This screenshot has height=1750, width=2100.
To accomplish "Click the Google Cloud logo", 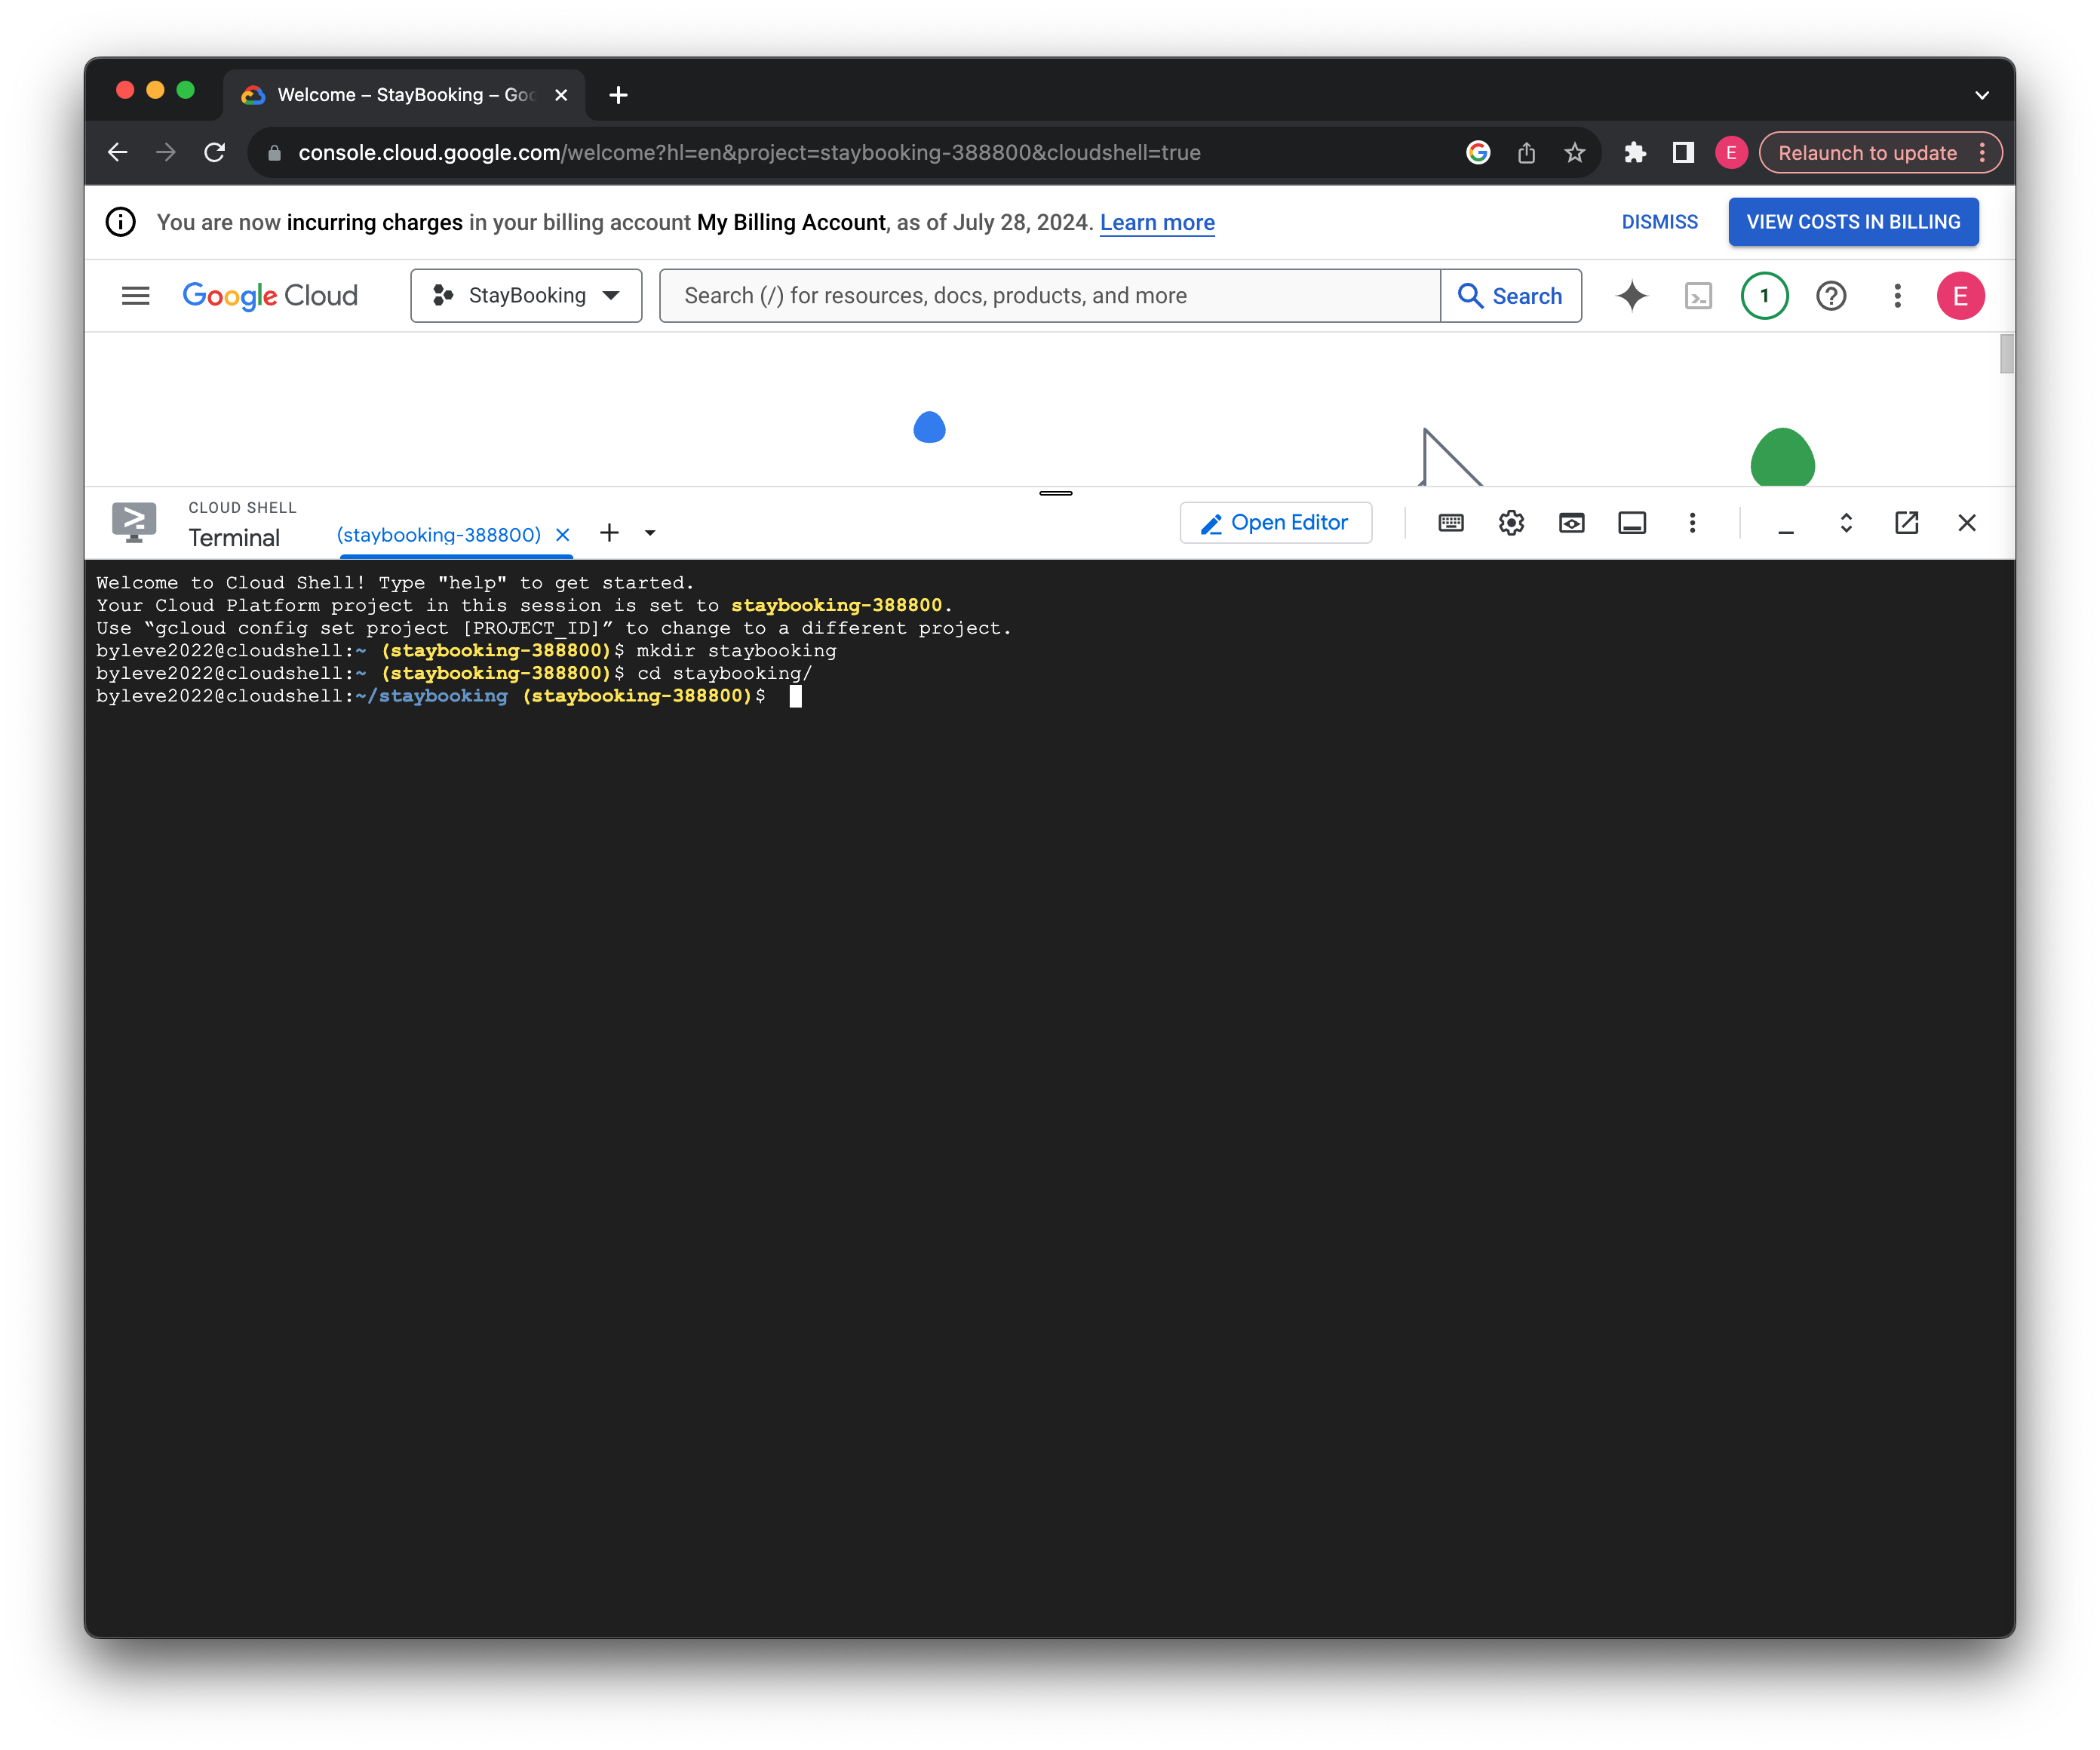I will coord(270,296).
